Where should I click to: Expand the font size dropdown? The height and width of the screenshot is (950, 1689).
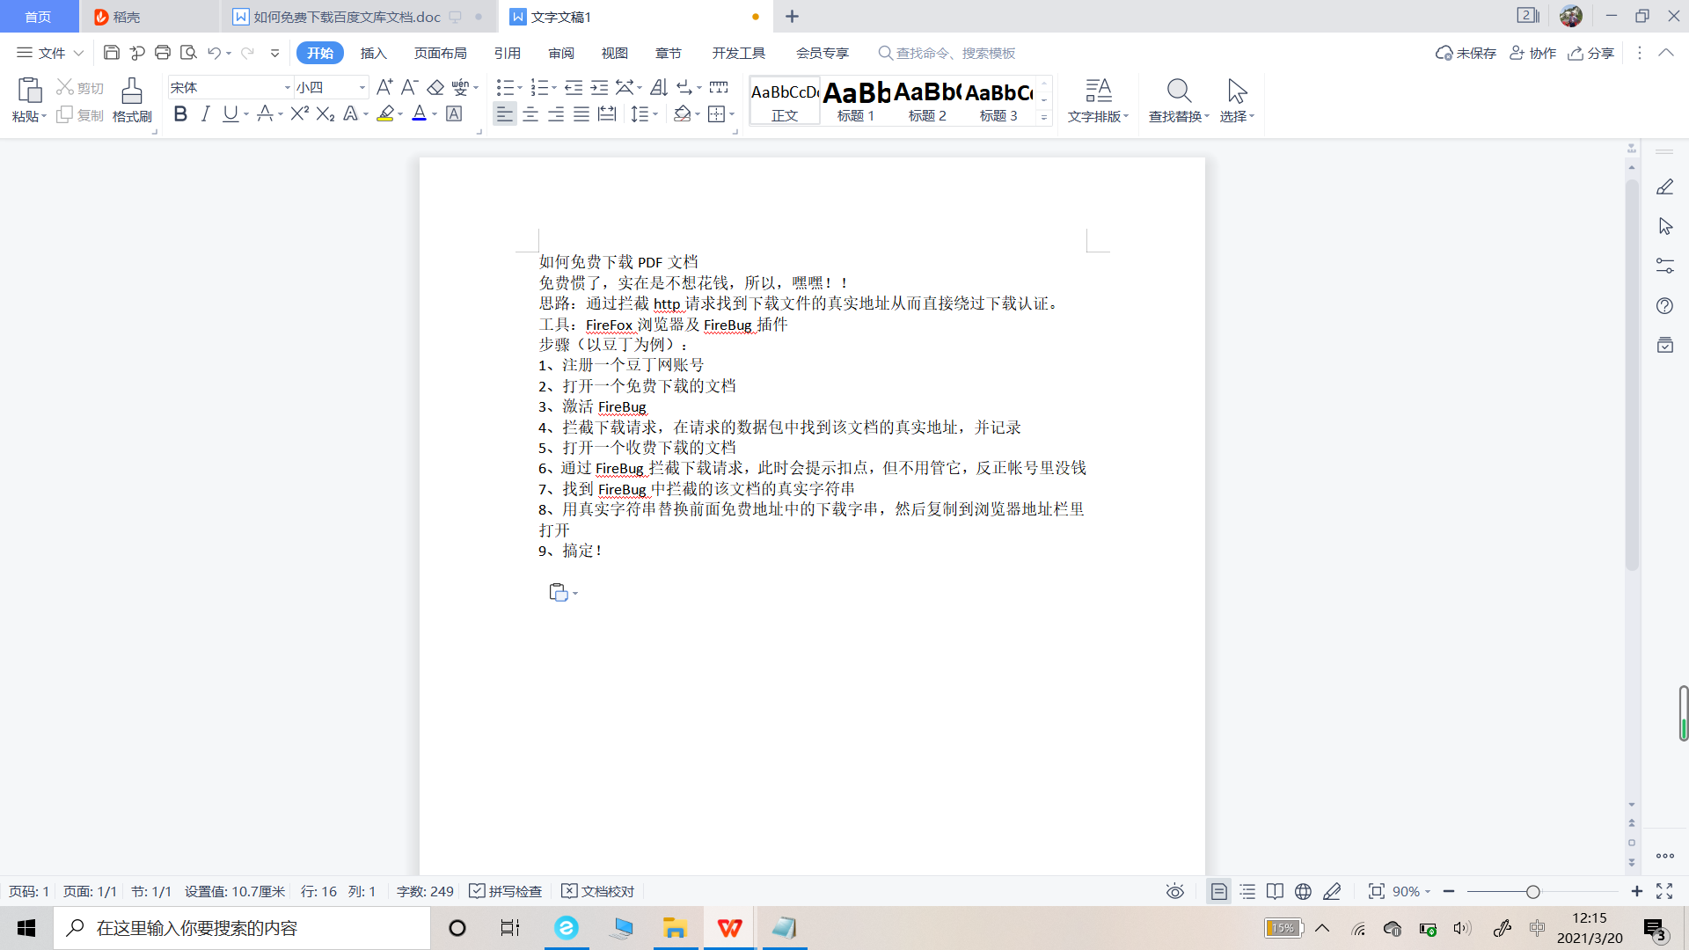(x=362, y=87)
